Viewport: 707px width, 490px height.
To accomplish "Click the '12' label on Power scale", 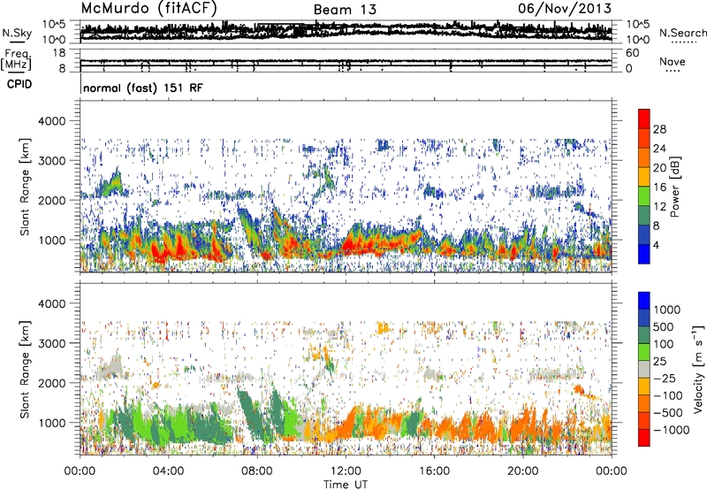I will (659, 207).
